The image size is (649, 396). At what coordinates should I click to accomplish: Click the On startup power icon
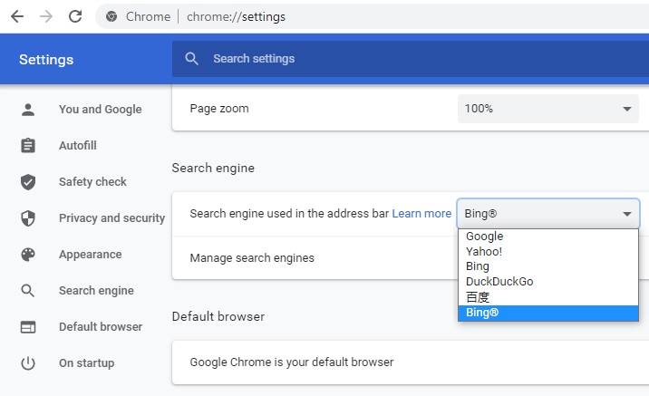pyautogui.click(x=28, y=363)
